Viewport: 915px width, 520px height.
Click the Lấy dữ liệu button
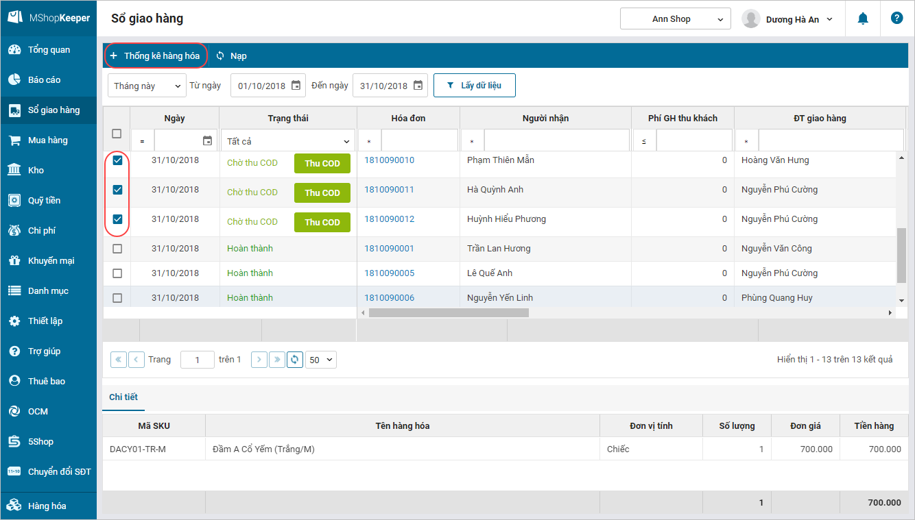coord(474,86)
